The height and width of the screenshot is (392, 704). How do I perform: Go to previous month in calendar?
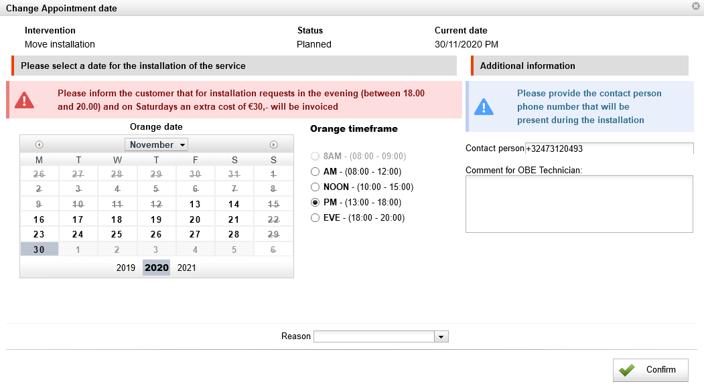pyautogui.click(x=39, y=144)
